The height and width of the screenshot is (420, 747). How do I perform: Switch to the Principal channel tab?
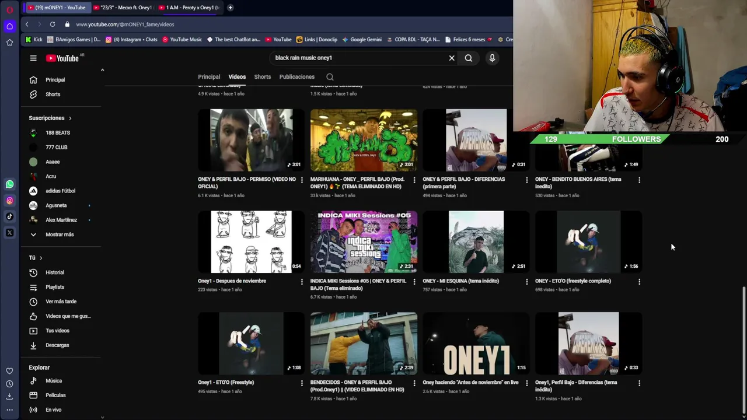coord(209,77)
